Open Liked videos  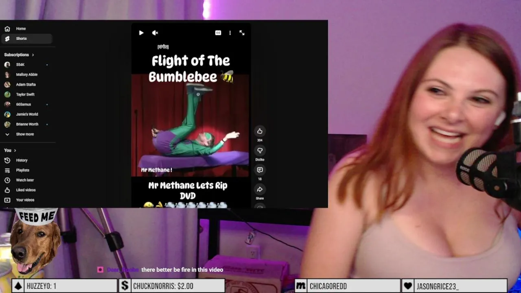26,190
